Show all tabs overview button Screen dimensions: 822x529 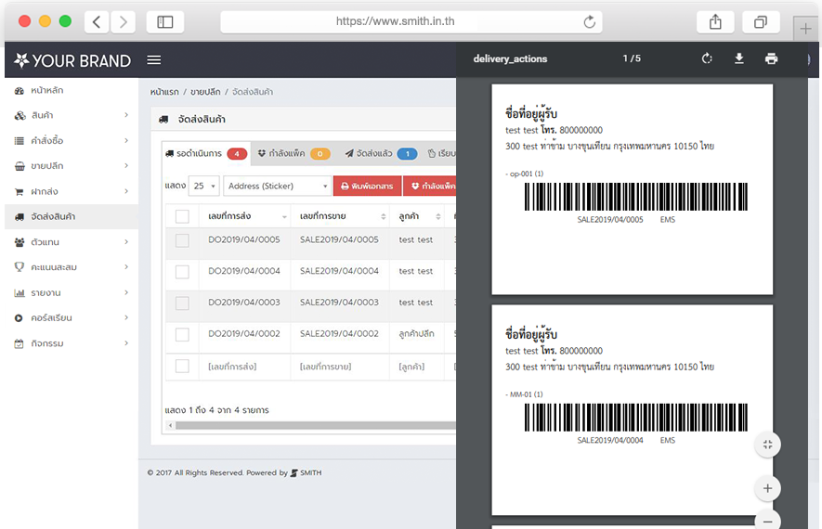coord(761,22)
